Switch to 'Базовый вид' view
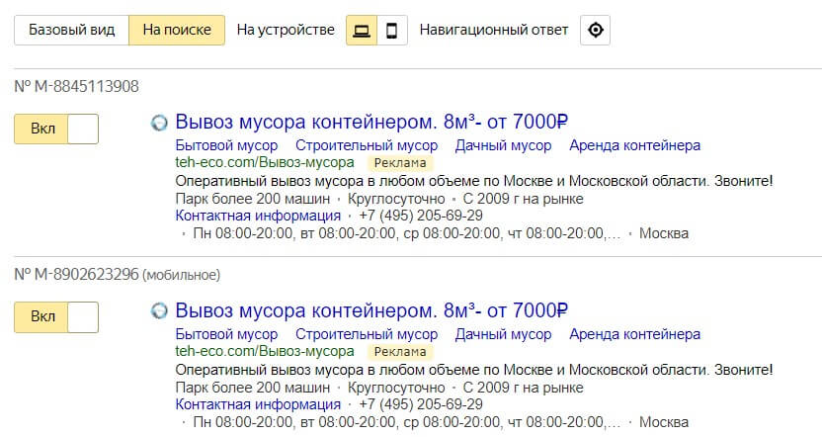The image size is (822, 437). (x=71, y=30)
